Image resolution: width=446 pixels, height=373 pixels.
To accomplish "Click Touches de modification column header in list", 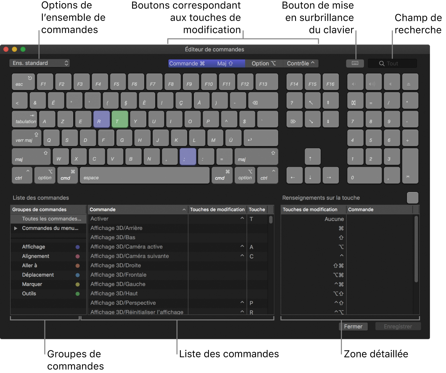I will coord(217,209).
